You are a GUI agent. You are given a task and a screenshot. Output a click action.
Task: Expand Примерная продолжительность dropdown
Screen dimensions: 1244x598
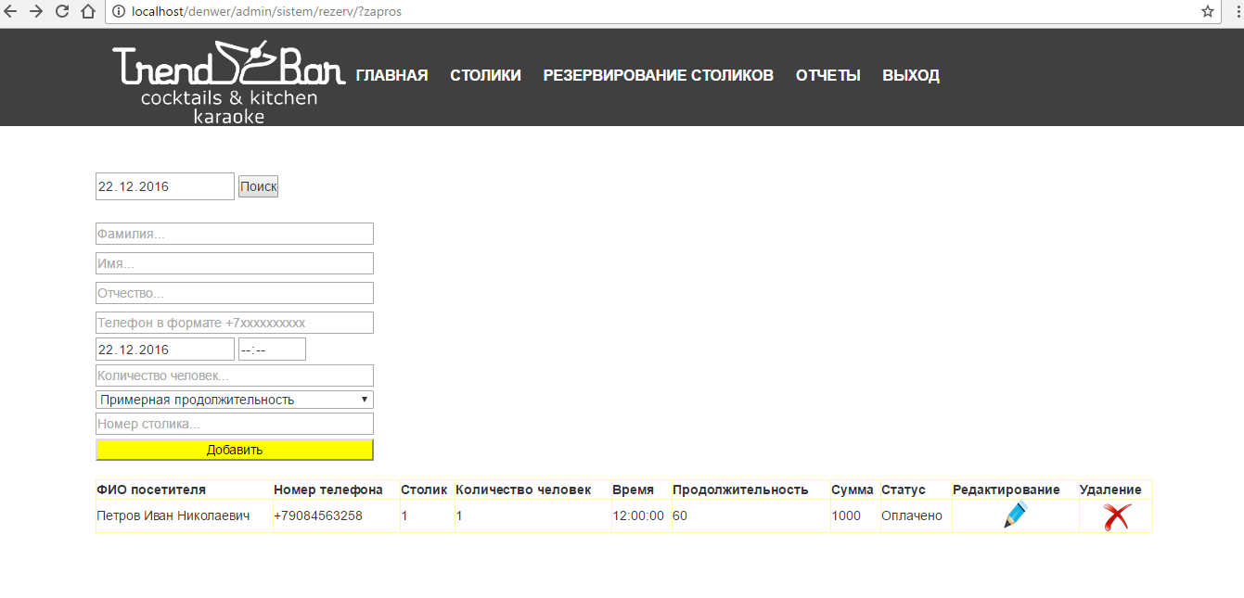point(235,400)
